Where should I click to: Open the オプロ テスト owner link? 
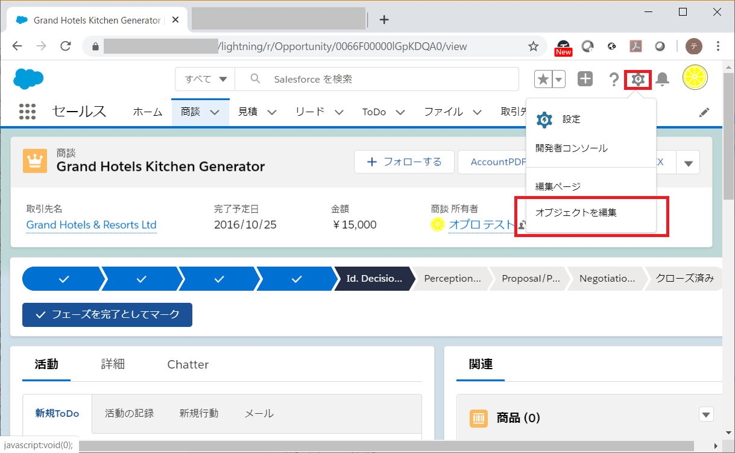(482, 225)
